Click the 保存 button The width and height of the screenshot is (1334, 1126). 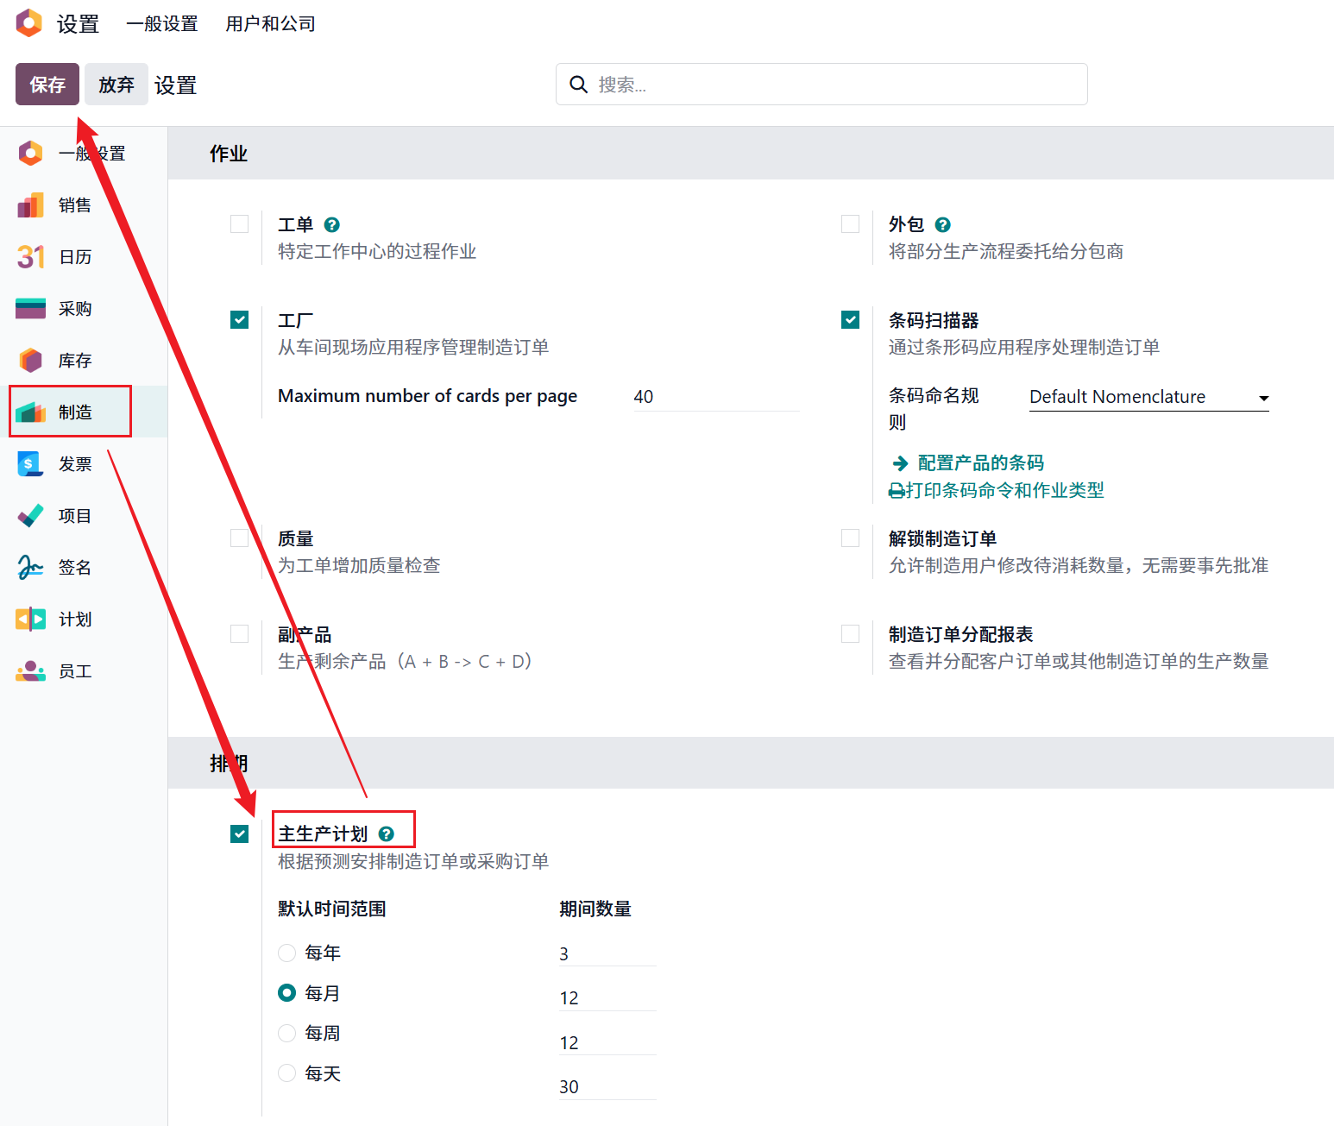tap(47, 84)
